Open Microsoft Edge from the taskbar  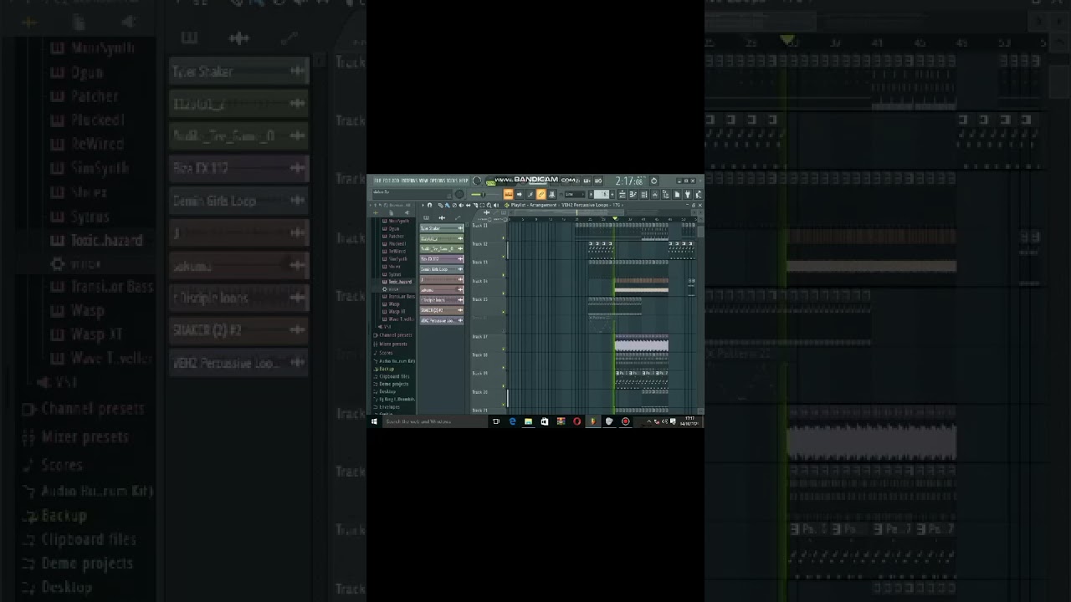pos(512,421)
